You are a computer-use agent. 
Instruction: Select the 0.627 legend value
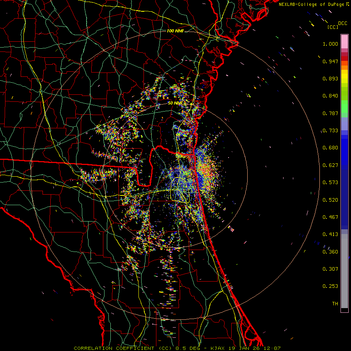(330, 165)
